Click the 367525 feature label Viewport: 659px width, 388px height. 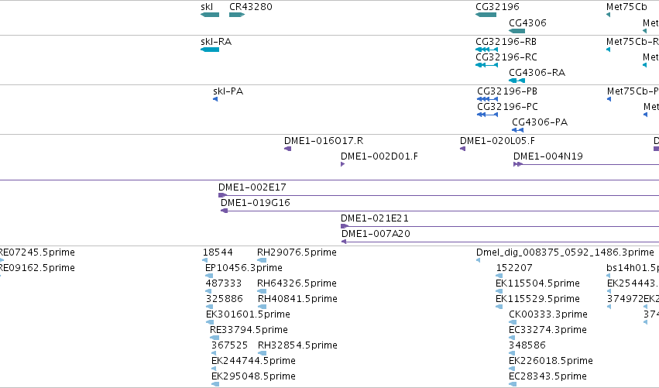click(x=229, y=346)
